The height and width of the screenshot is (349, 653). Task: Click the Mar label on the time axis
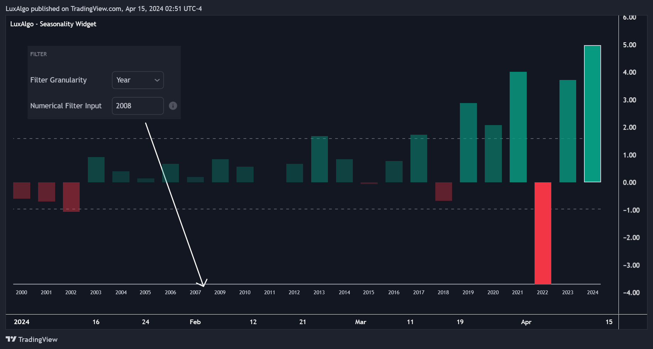pos(361,322)
